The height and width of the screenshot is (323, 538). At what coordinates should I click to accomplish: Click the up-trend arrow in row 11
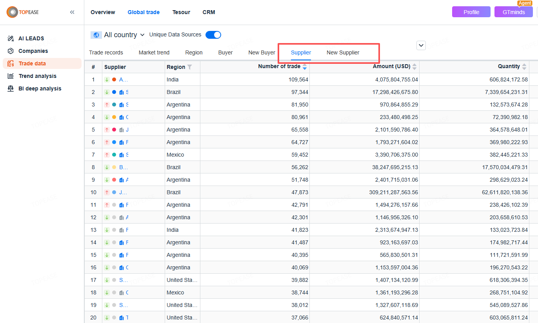pyautogui.click(x=107, y=205)
